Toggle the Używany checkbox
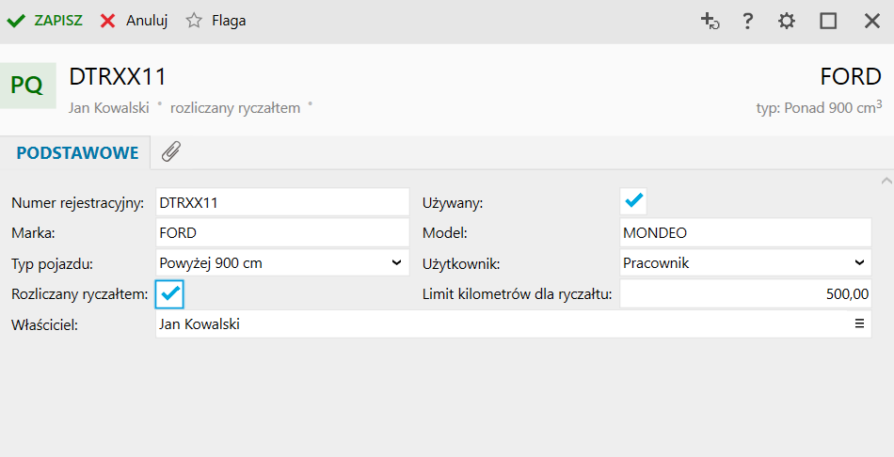This screenshot has width=894, height=457. click(x=633, y=200)
